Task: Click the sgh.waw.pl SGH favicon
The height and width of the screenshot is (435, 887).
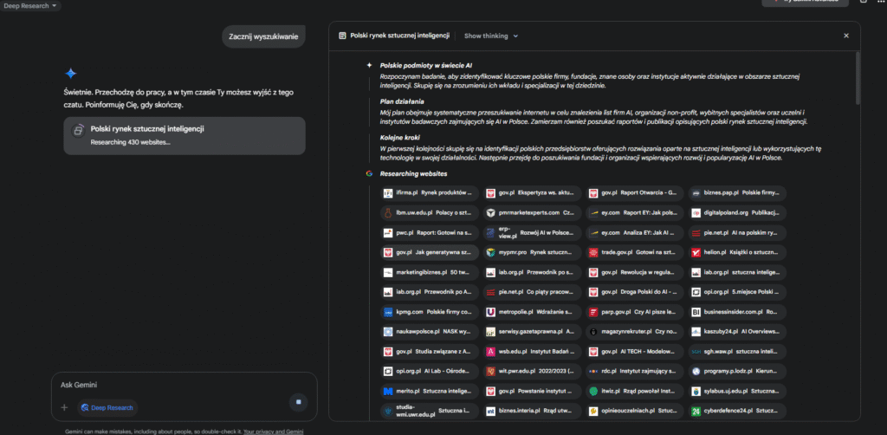Action: [x=696, y=351]
